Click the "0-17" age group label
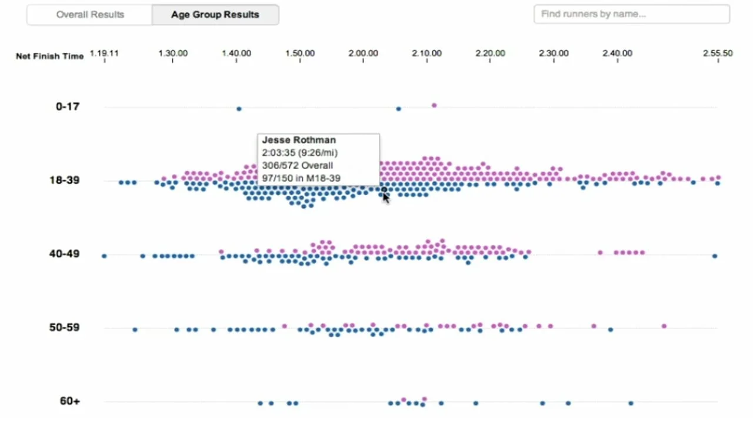 coord(68,107)
